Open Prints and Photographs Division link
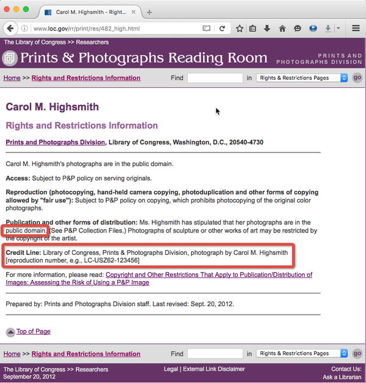 point(56,142)
